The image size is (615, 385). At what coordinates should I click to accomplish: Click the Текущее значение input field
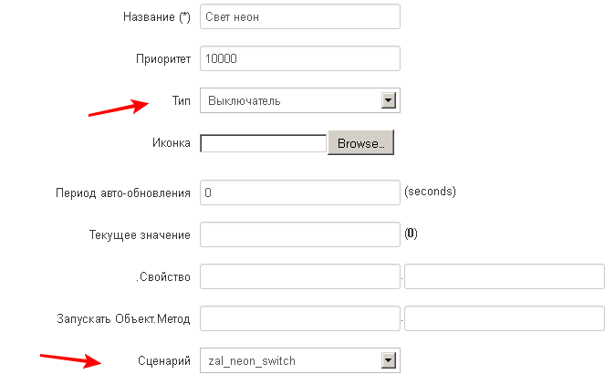tap(300, 234)
